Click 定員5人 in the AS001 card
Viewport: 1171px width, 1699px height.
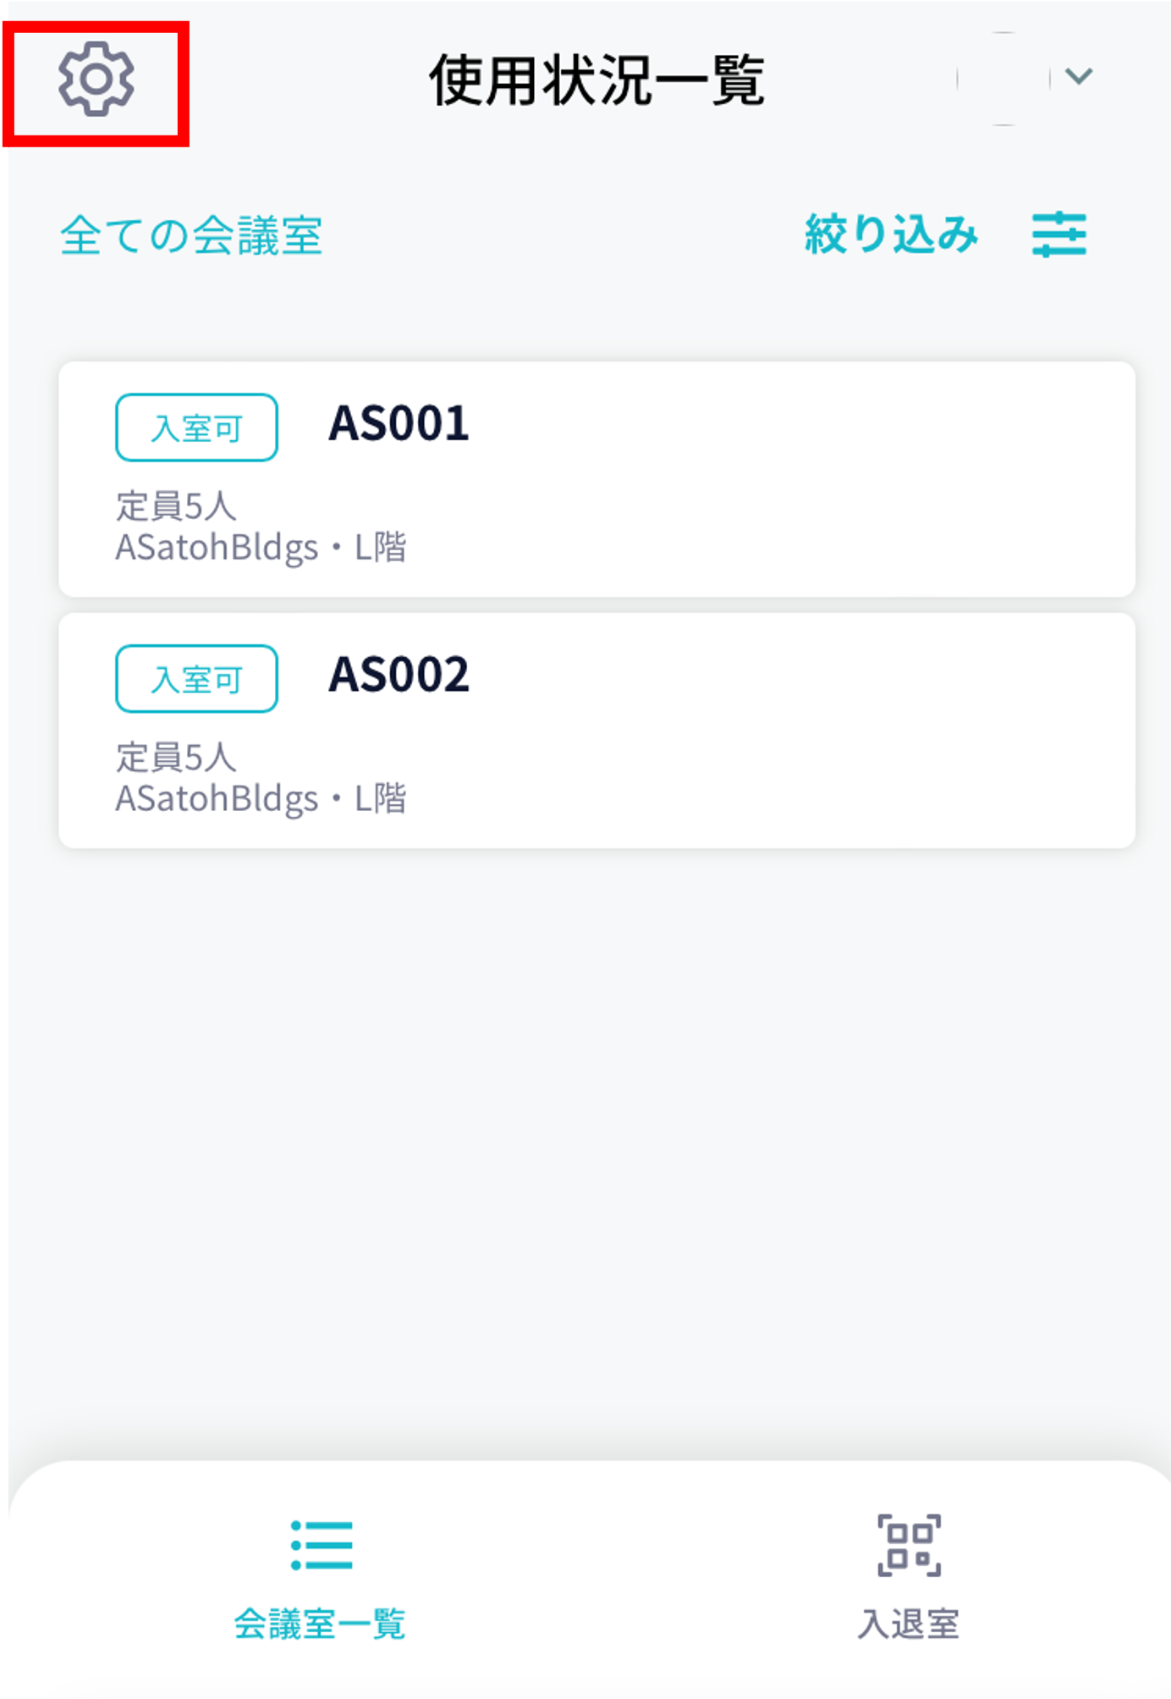(x=176, y=506)
